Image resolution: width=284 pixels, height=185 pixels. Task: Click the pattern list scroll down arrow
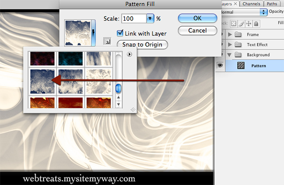(119, 104)
